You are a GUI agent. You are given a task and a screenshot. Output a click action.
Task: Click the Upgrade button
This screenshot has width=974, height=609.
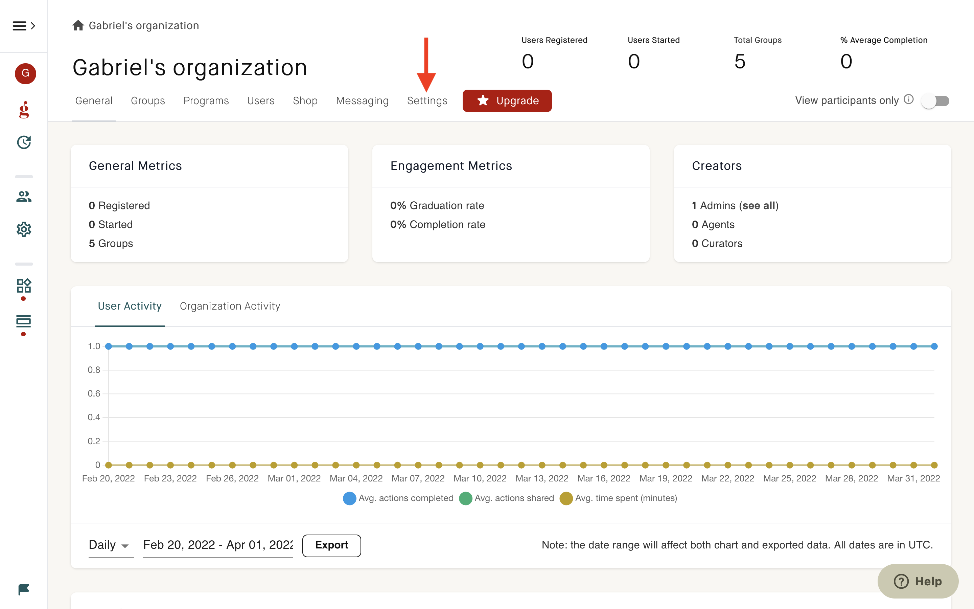pos(507,101)
